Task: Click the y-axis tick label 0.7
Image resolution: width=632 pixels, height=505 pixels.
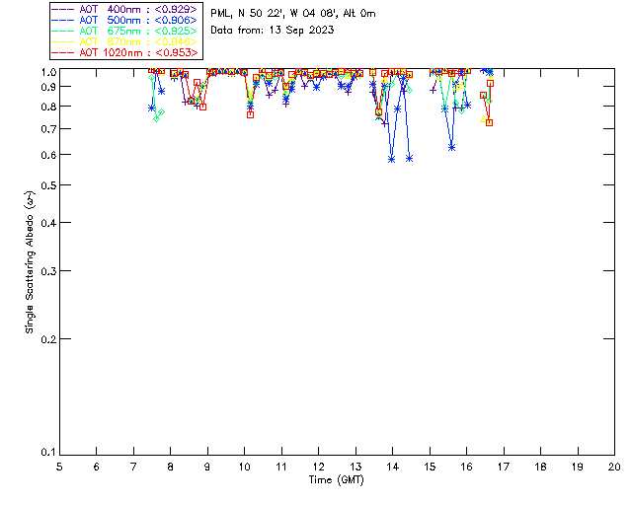Action: (x=48, y=129)
